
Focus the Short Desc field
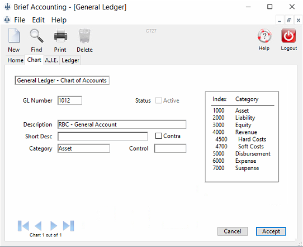[x=103, y=137]
